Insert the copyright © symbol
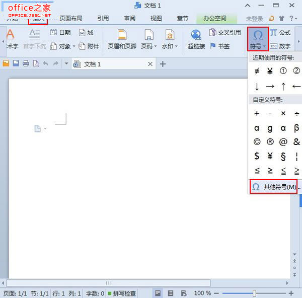 pos(257,142)
